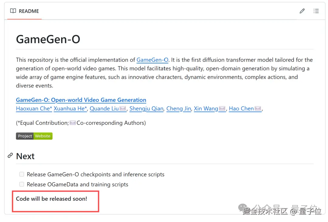Click envelope icon before Co-corresponding Authors text
328x222 pixels.
73,123
